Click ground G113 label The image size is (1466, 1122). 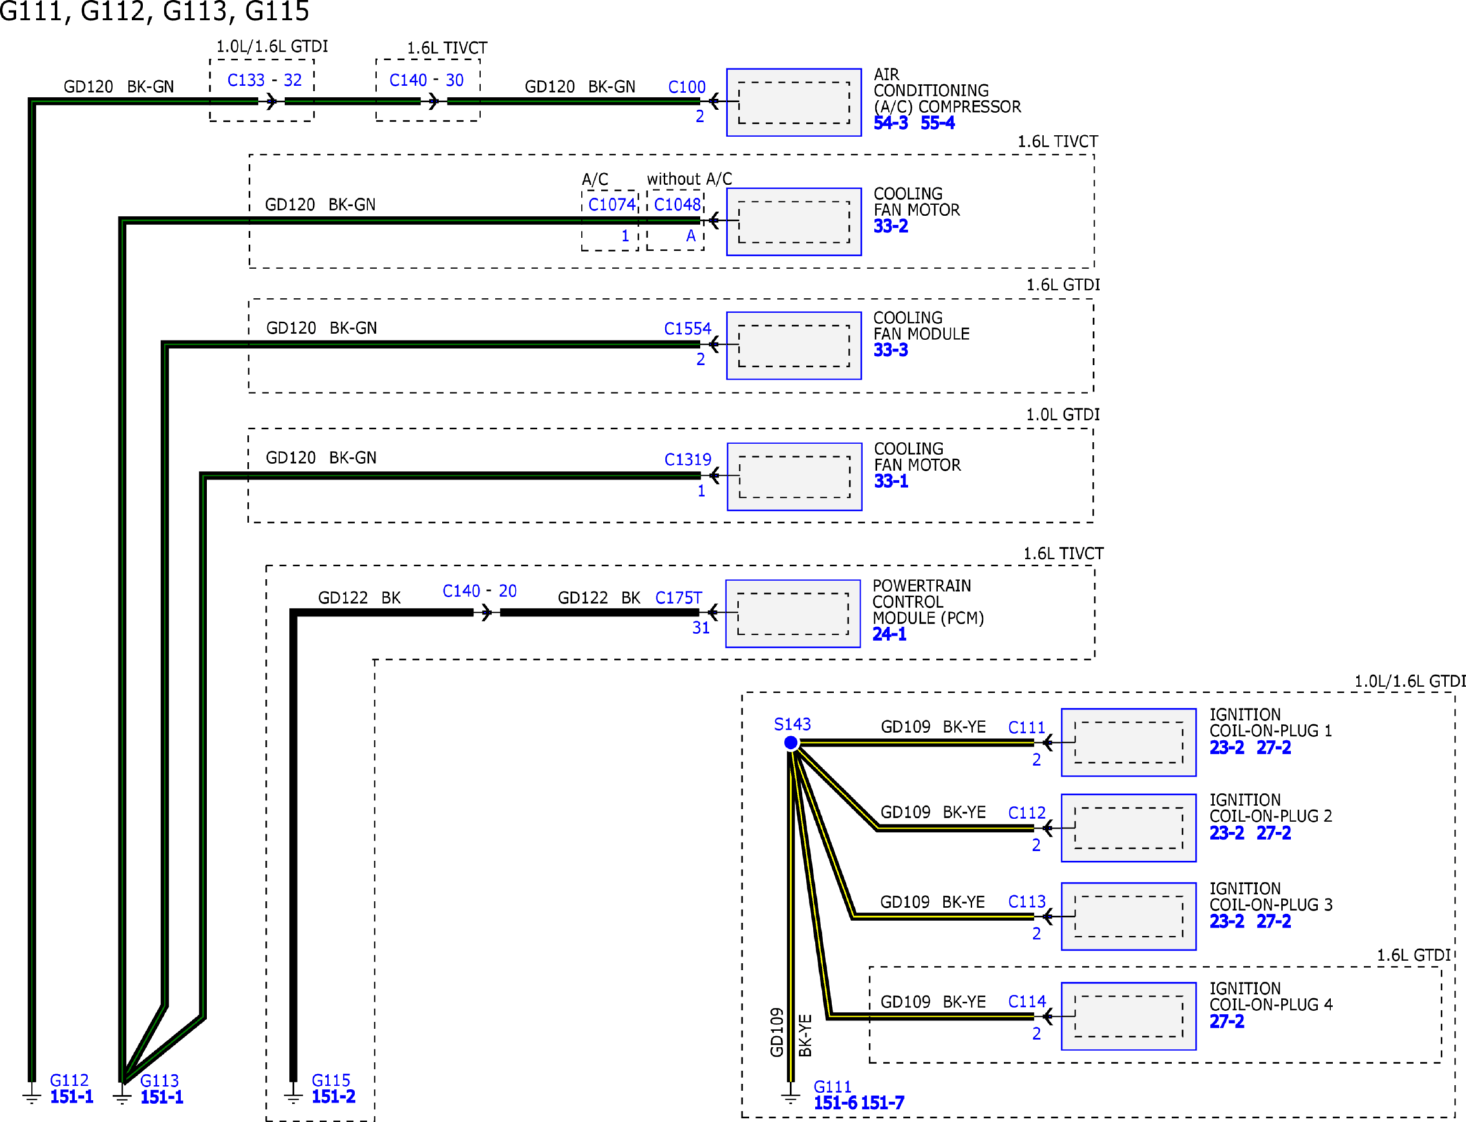click(x=159, y=1081)
